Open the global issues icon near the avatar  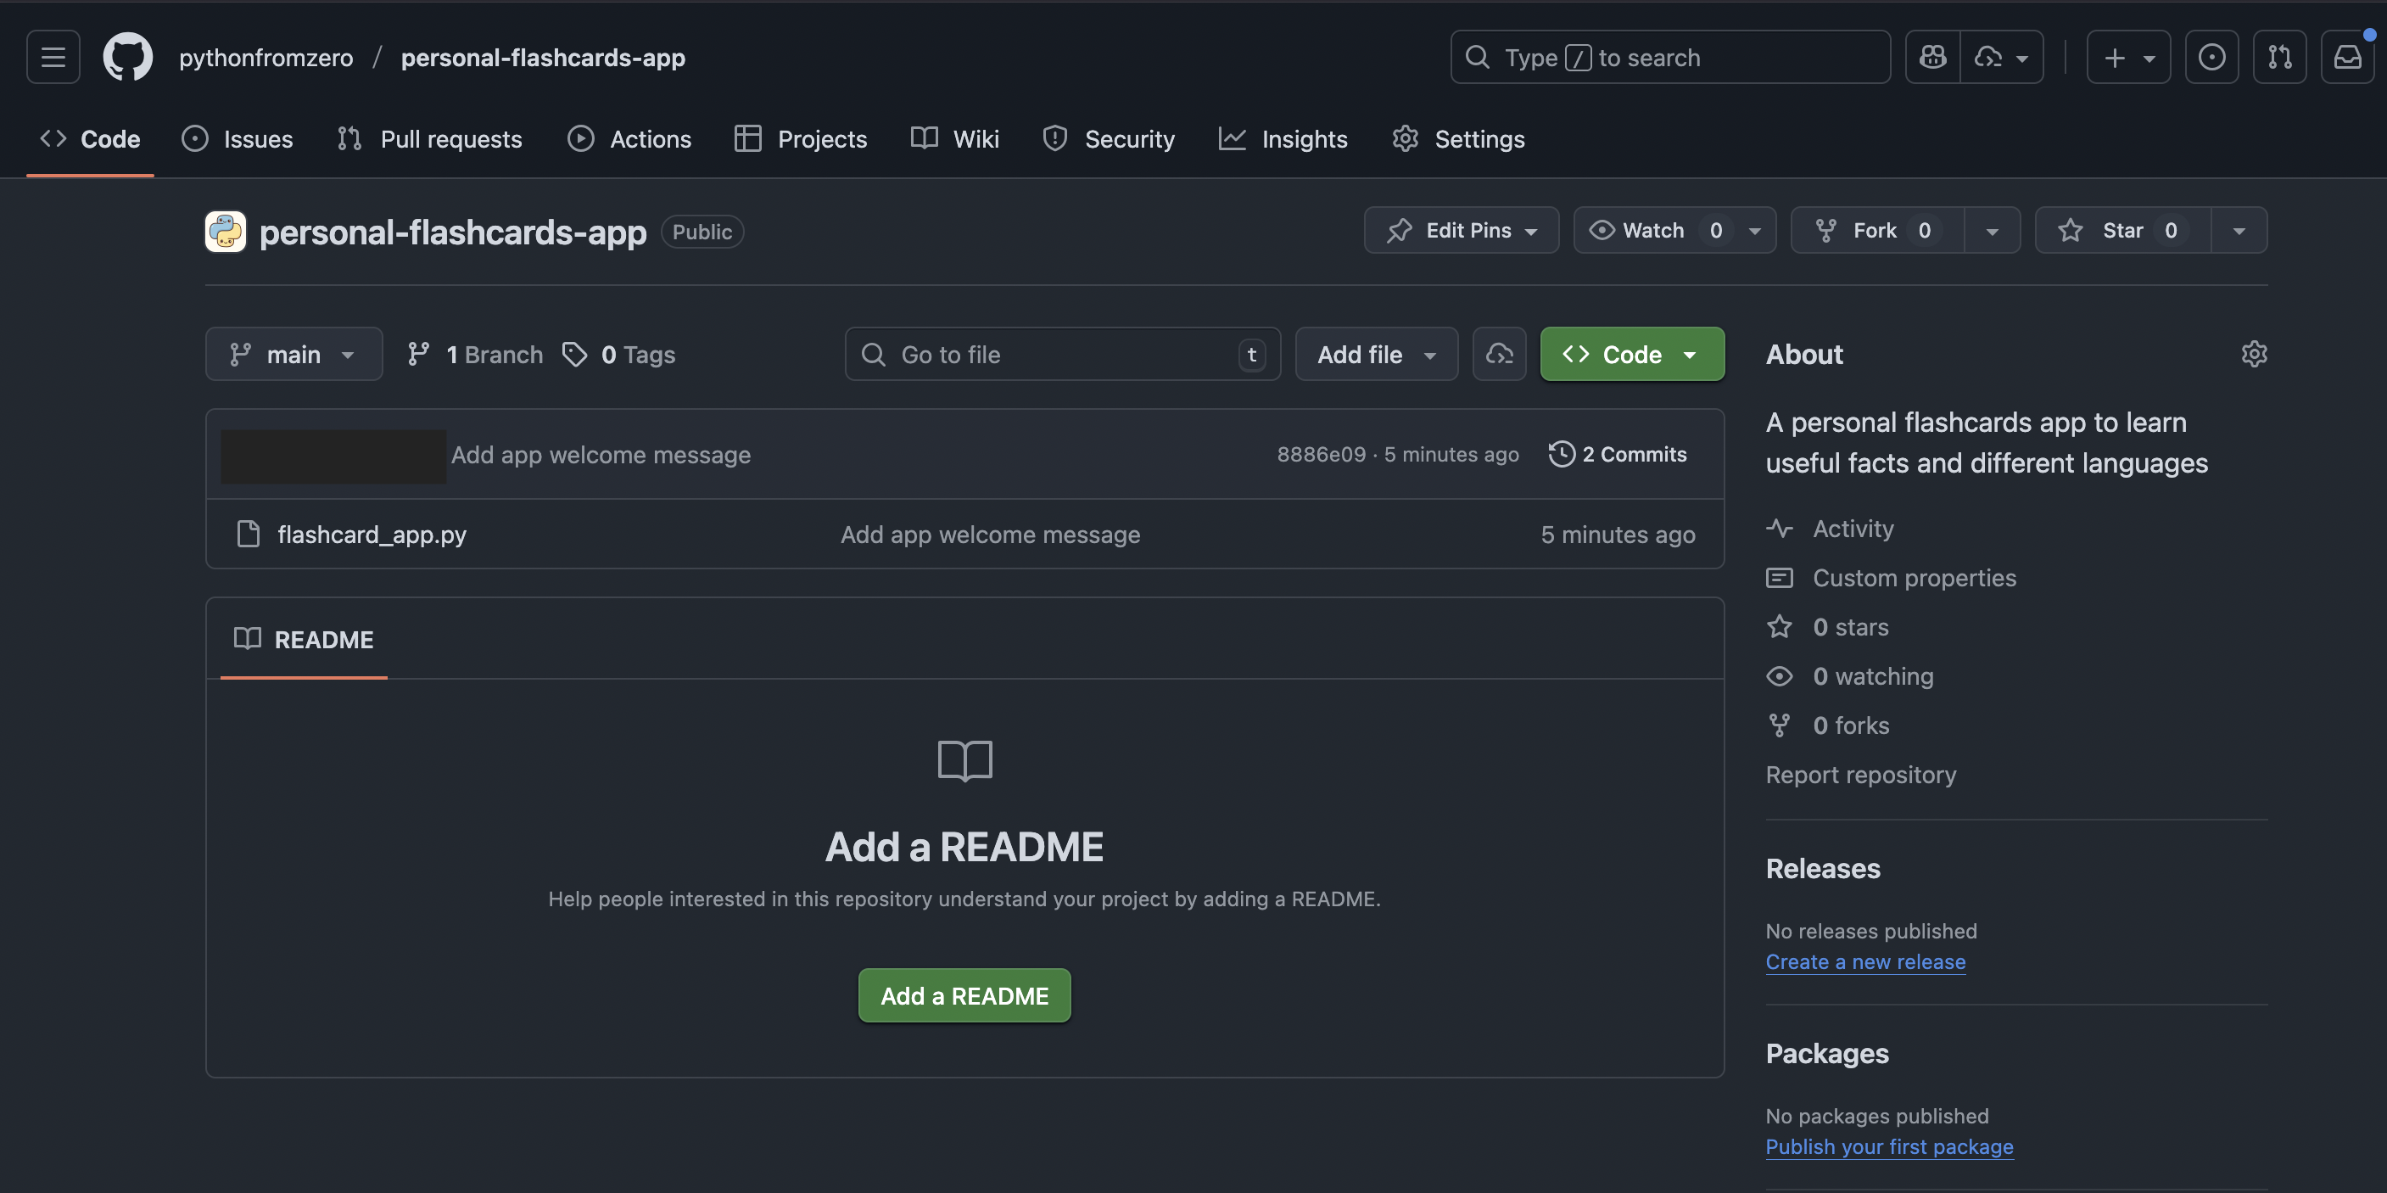(x=2213, y=57)
